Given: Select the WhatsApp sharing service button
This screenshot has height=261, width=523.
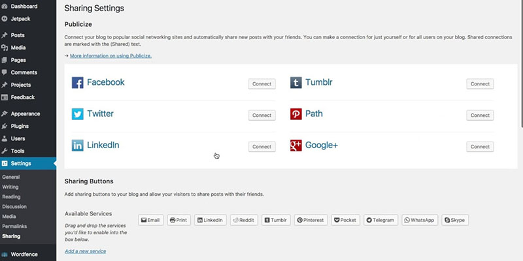Looking at the screenshot, I should pos(420,220).
